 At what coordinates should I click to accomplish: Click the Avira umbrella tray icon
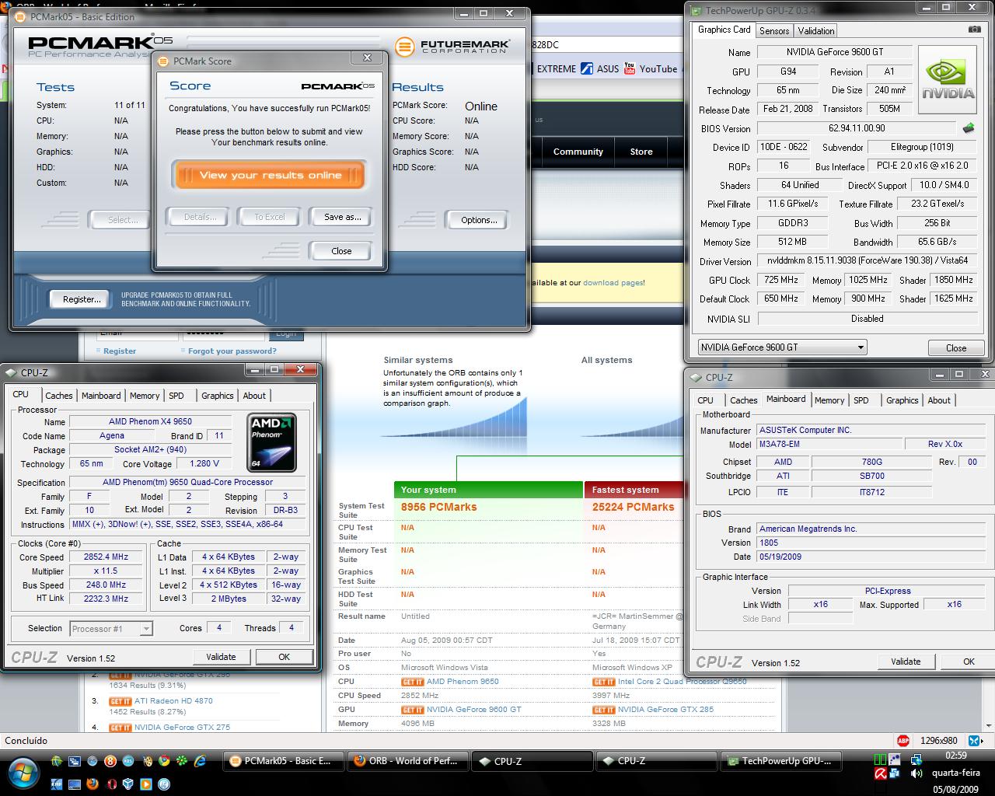[x=880, y=774]
